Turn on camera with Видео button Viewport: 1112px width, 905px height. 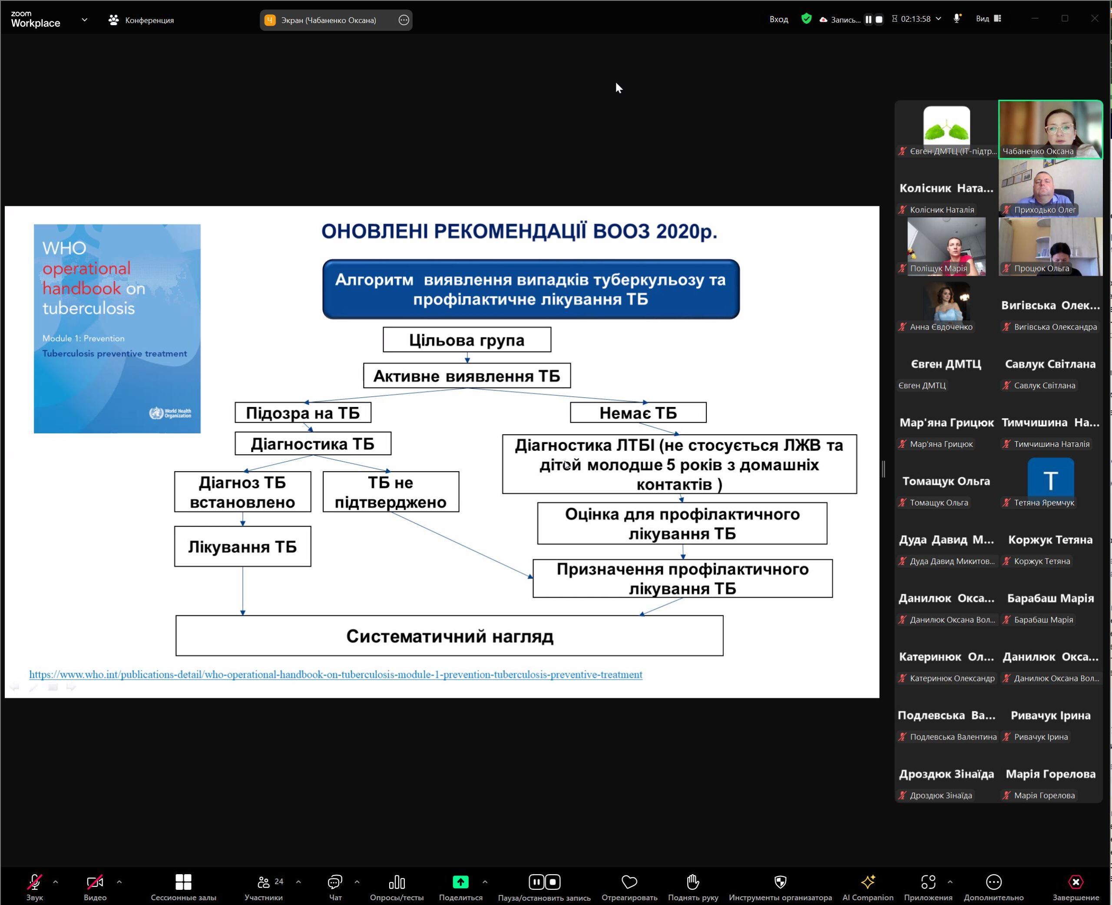(95, 886)
